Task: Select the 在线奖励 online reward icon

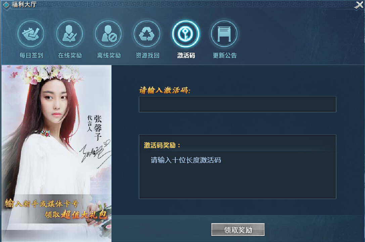Action: pos(70,34)
